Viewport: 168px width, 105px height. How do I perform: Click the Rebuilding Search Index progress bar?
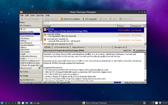(119, 82)
